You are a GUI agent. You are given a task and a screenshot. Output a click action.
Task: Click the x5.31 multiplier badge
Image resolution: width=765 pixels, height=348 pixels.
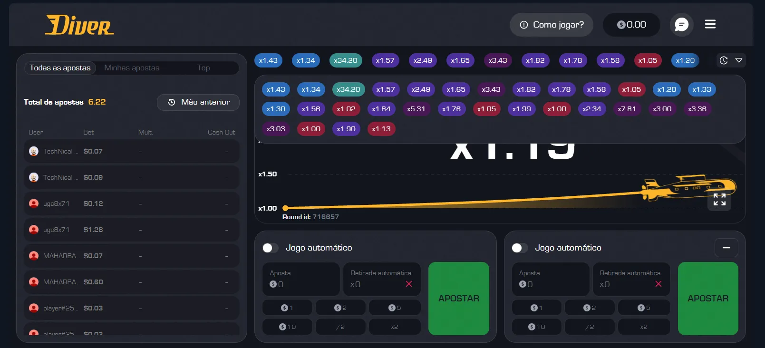tap(416, 109)
